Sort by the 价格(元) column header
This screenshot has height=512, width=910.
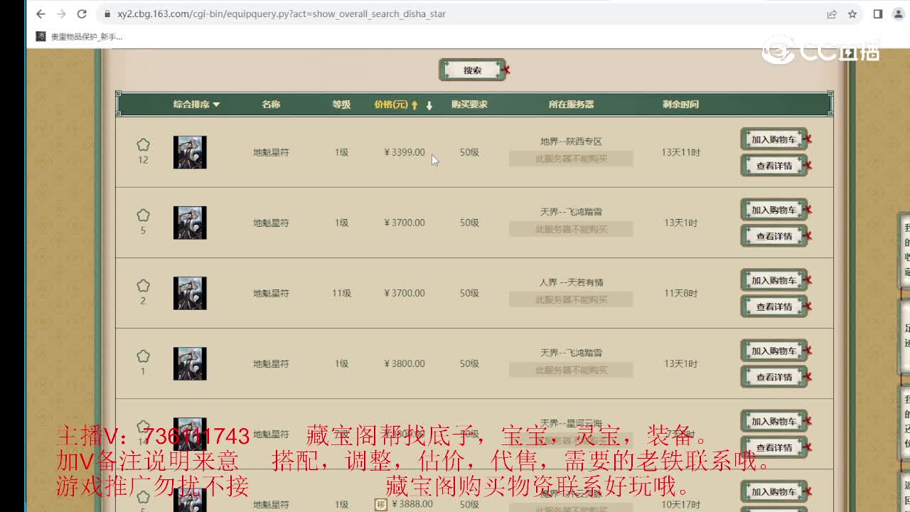pos(391,105)
